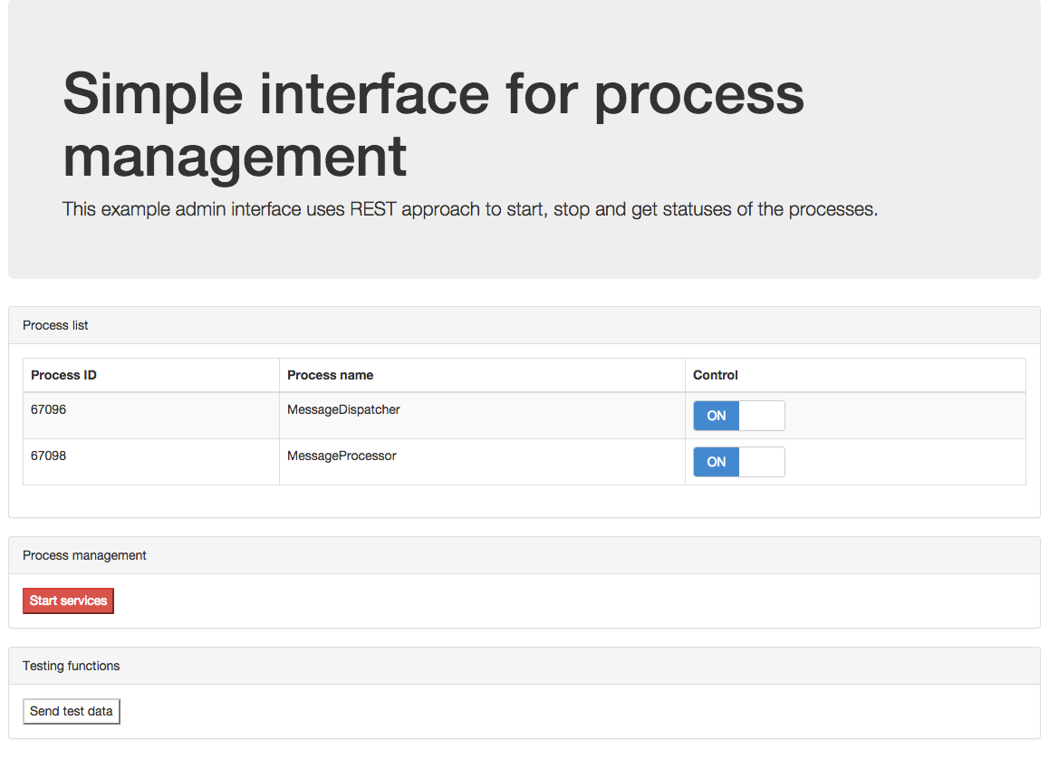Click the Process management panel heading
Screen dimensions: 1049x759
tap(84, 555)
